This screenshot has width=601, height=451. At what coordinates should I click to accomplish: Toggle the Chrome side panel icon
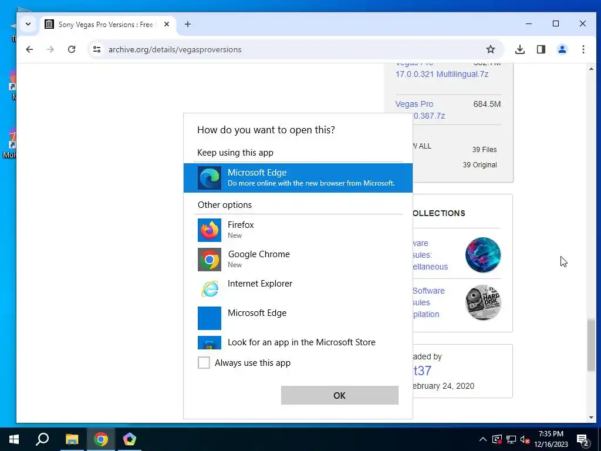541,49
